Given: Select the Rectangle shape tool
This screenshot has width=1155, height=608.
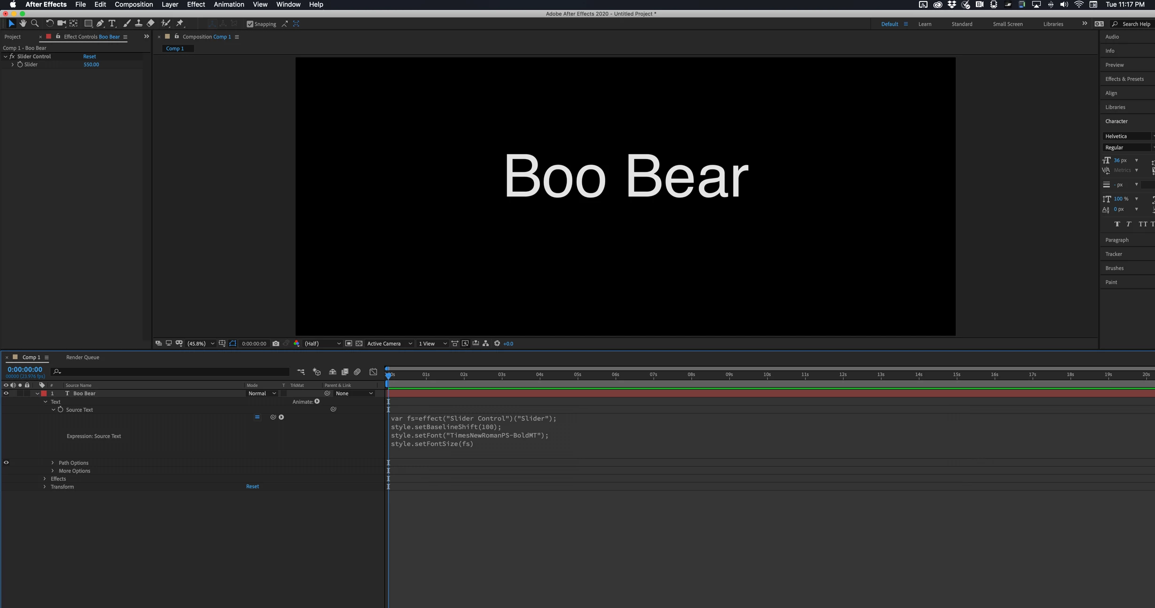Looking at the screenshot, I should click(x=88, y=23).
